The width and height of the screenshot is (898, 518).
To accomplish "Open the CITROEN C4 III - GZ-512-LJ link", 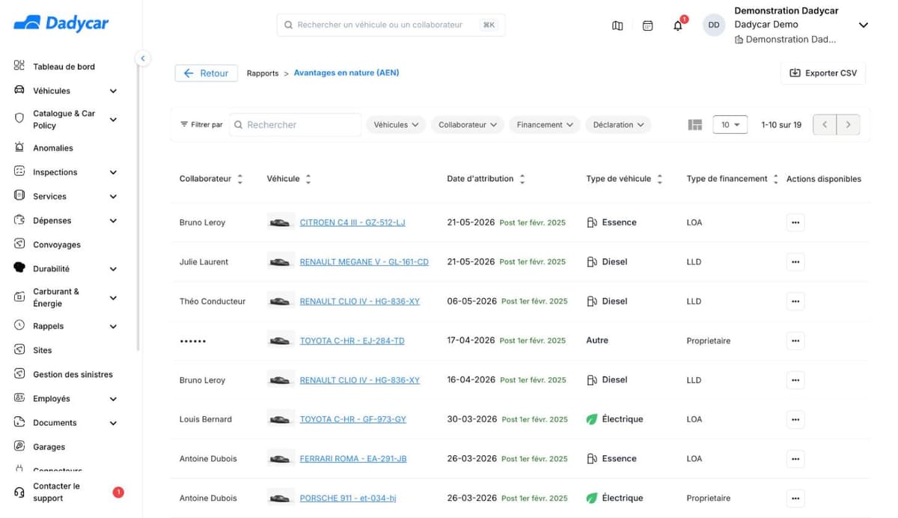I will (352, 222).
